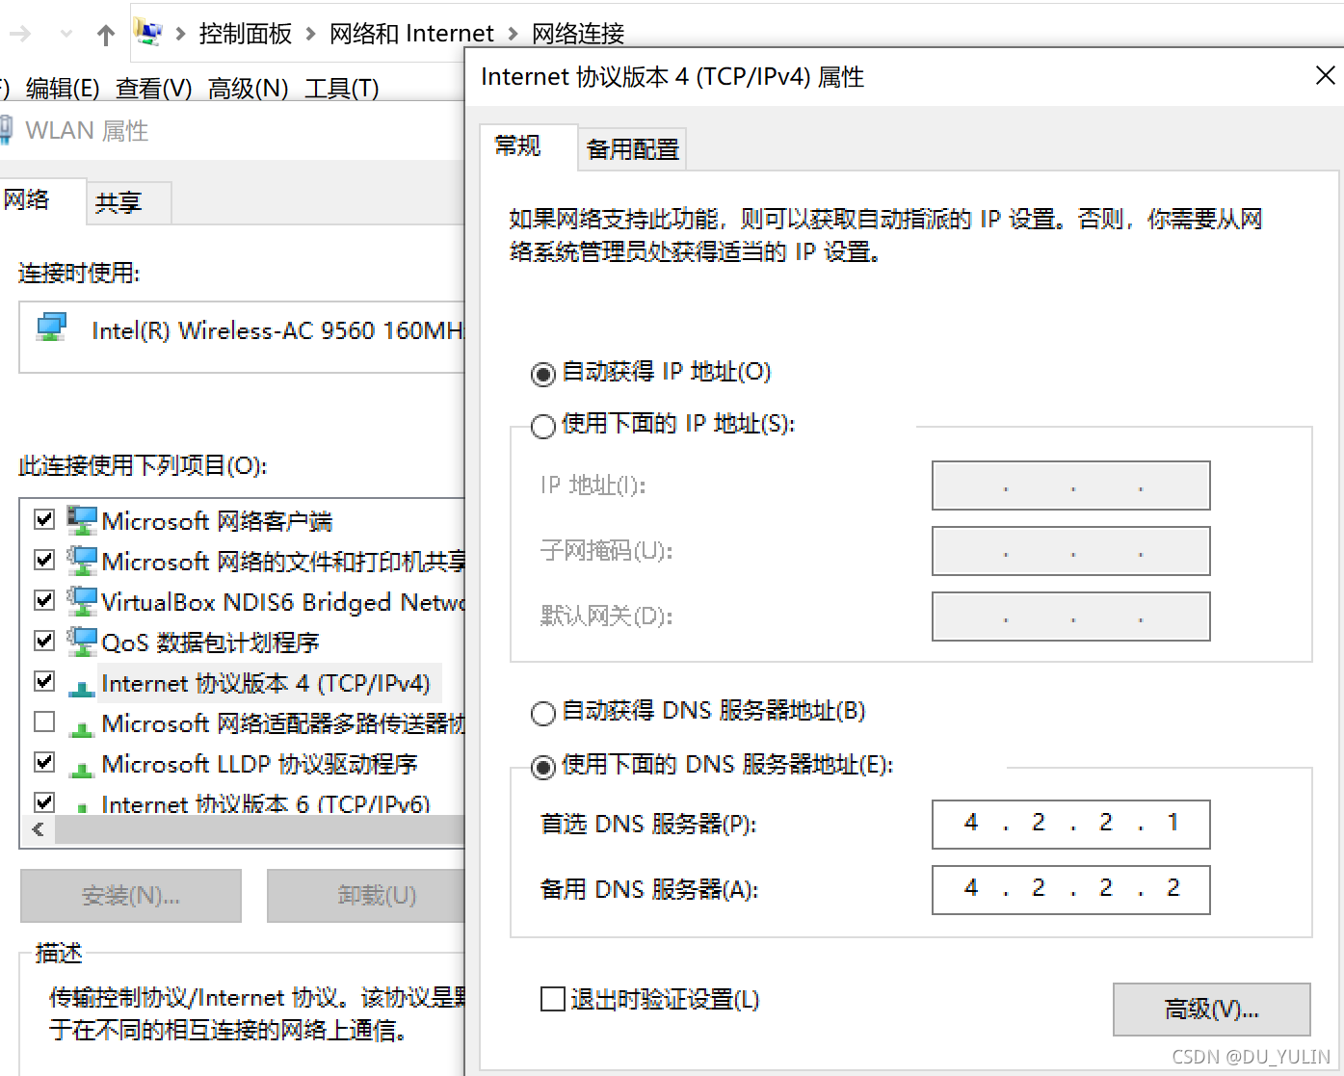
Task: Click the 默认网关 input field
Action: tap(1071, 617)
